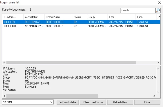Click the magnifier search icon
163x107 pixels.
tap(158, 11)
